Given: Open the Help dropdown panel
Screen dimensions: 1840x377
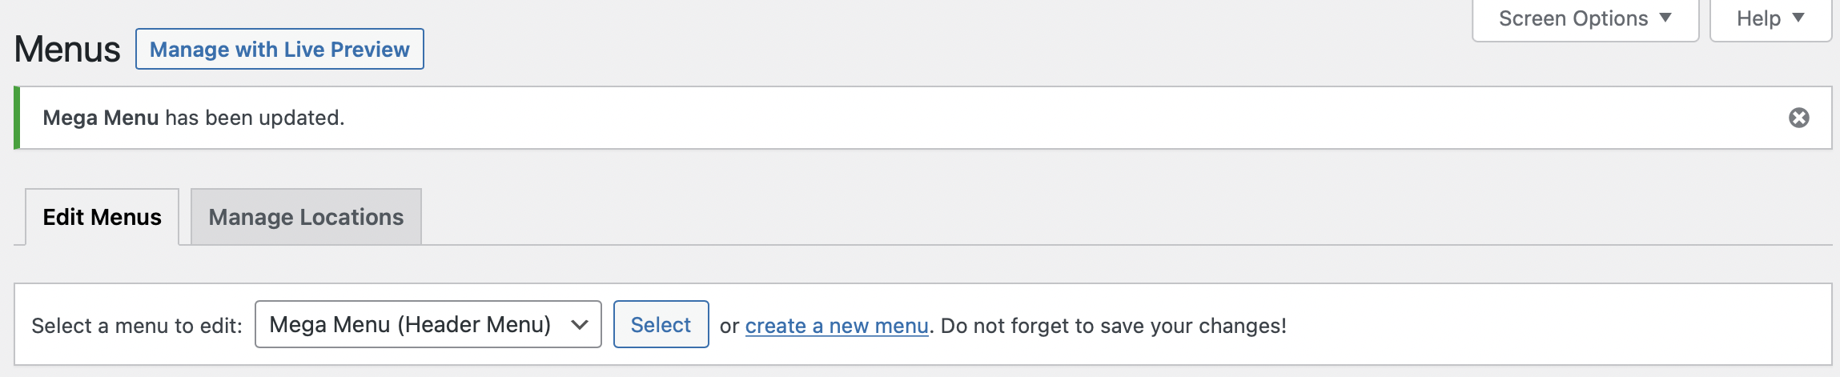Looking at the screenshot, I should tap(1770, 18).
